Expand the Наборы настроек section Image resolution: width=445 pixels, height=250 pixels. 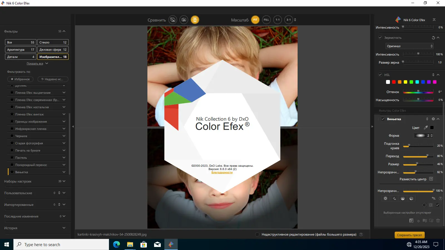[64, 181]
